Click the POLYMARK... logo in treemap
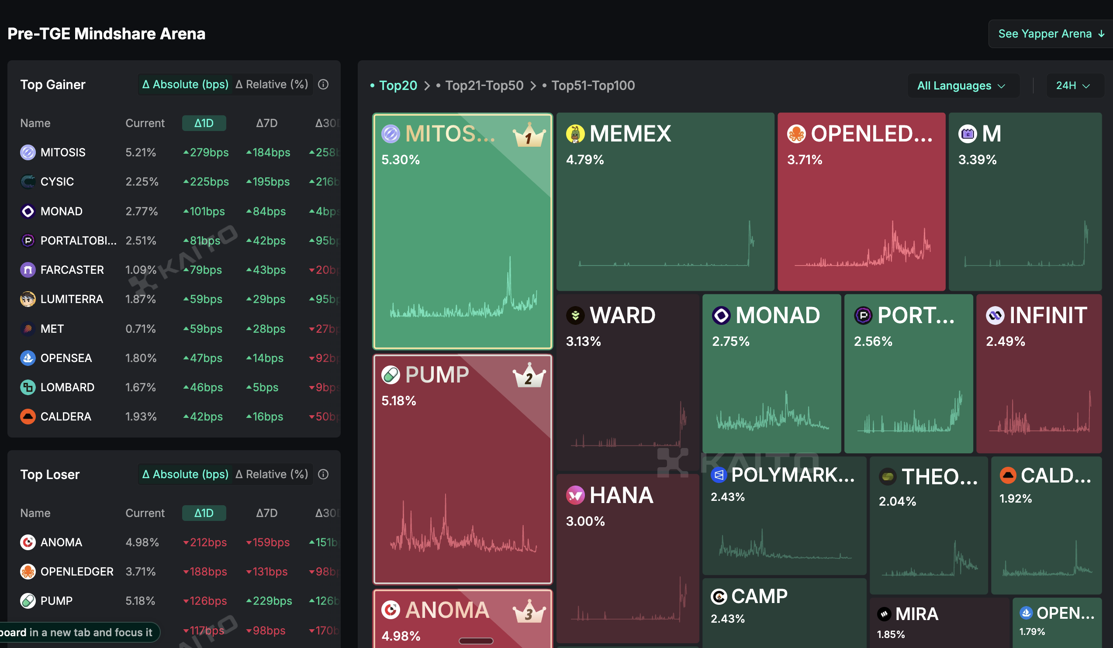 (x=719, y=475)
